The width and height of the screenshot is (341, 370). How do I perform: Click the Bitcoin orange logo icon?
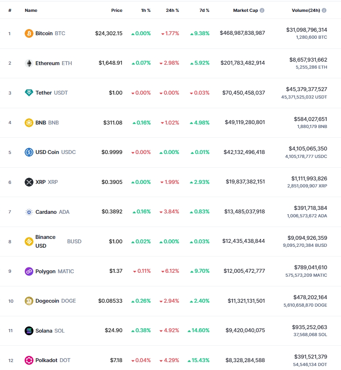[x=29, y=33]
